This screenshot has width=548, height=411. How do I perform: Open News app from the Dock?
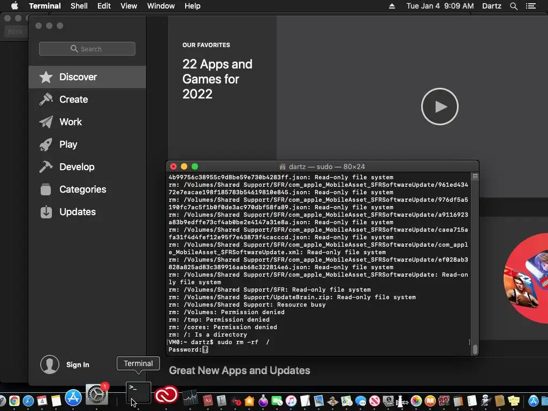coord(375,401)
